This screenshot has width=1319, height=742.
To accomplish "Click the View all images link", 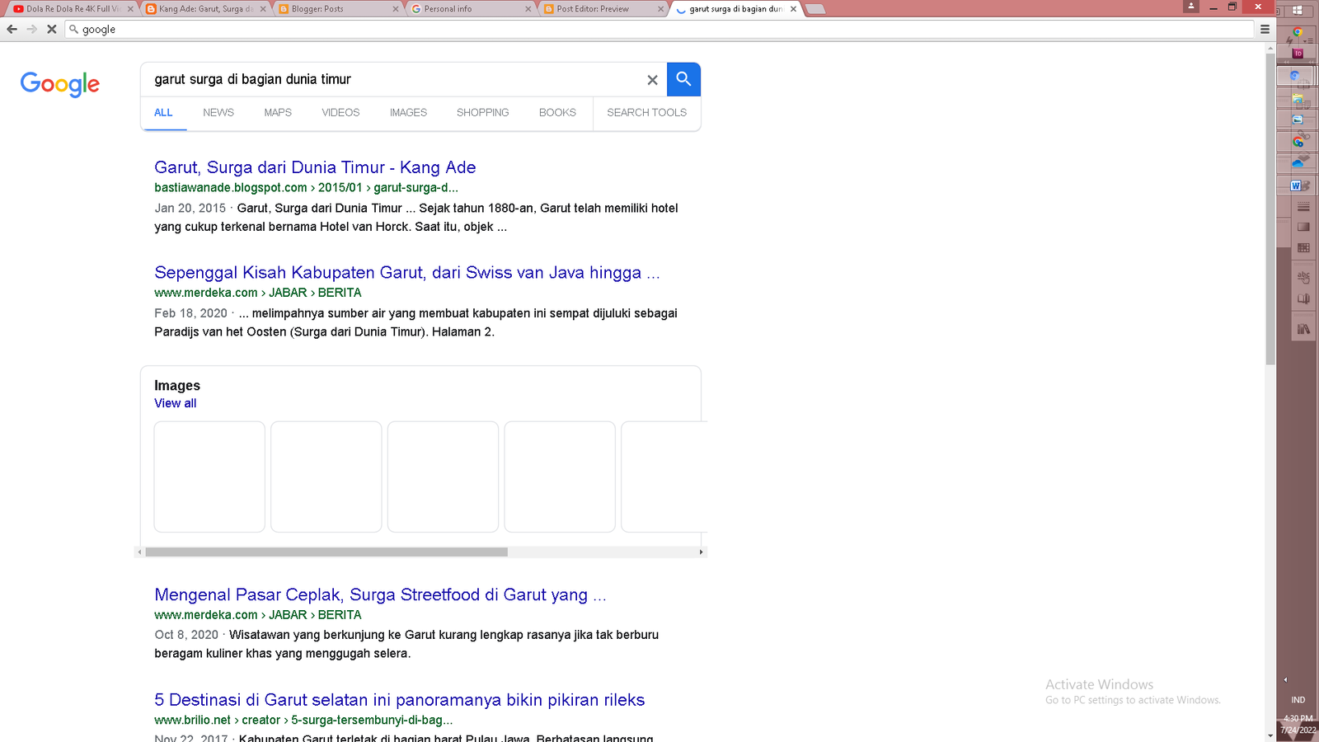I will (x=175, y=403).
